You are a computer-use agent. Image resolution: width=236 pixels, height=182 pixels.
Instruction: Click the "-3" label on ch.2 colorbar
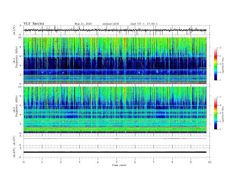click(x=220, y=97)
